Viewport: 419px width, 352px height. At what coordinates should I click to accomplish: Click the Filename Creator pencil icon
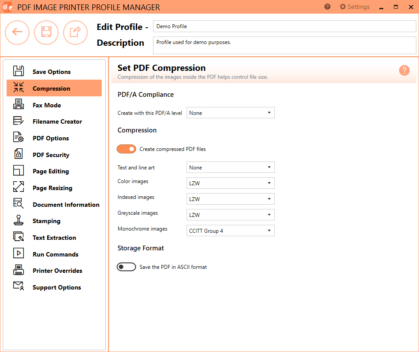(x=19, y=121)
